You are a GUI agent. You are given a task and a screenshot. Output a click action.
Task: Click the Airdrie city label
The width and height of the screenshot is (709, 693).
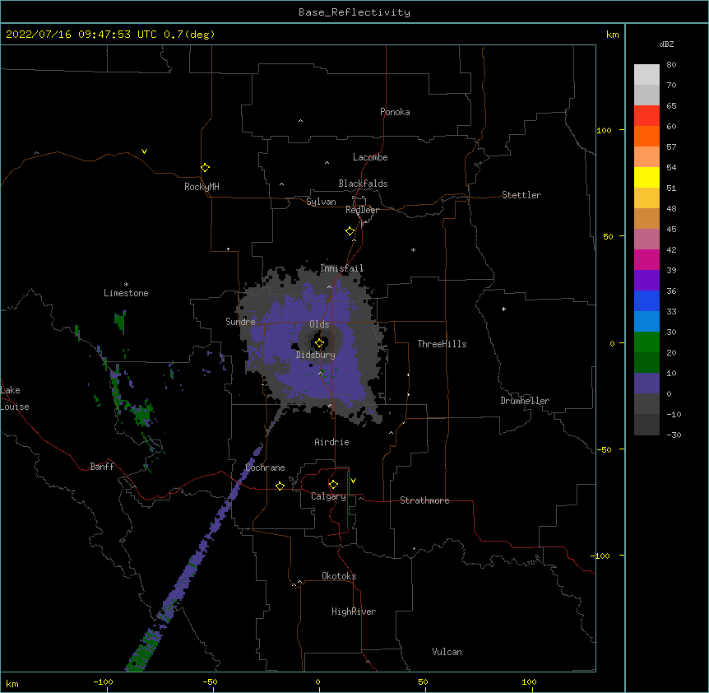332,442
